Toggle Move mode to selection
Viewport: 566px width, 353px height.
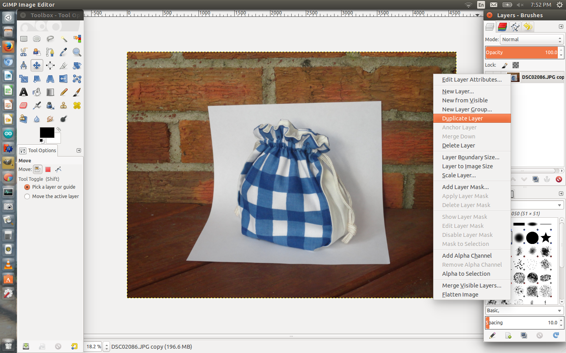48,169
